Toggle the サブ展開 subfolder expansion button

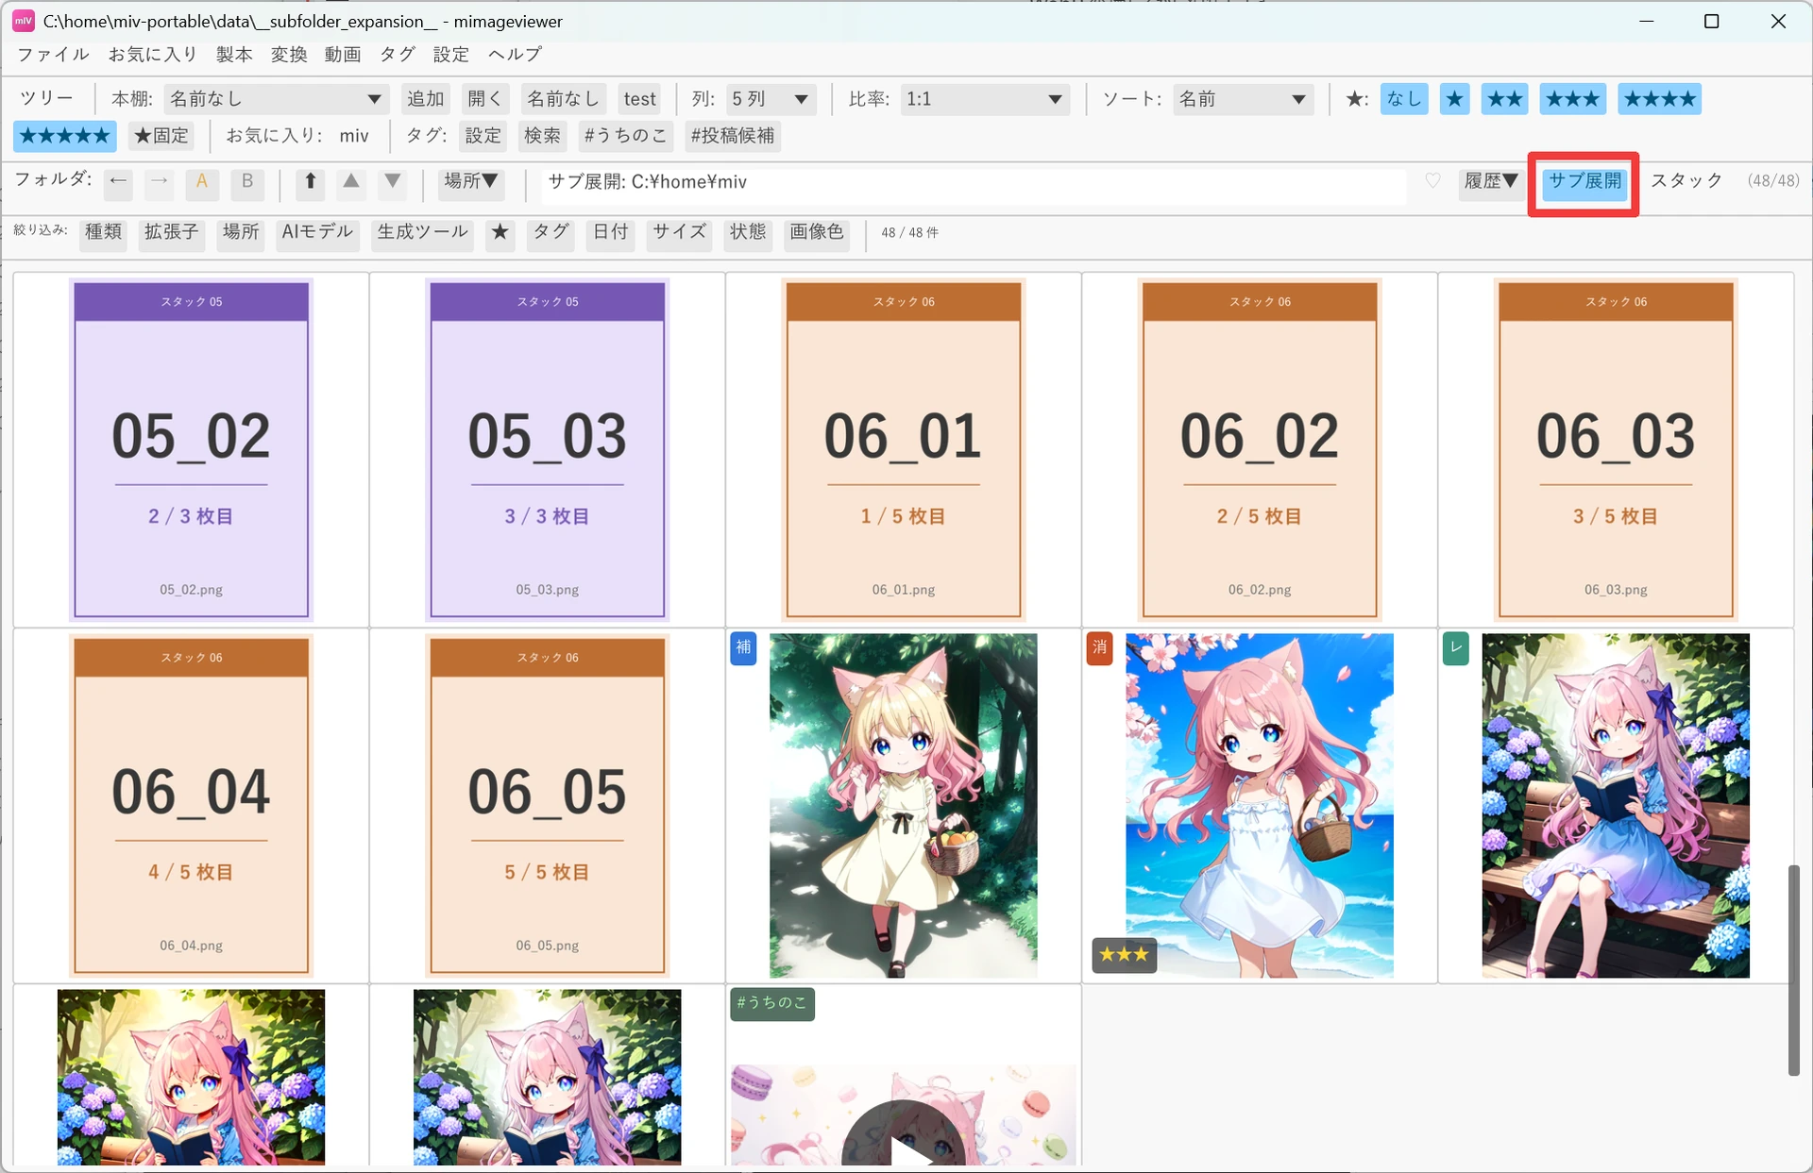1584,181
